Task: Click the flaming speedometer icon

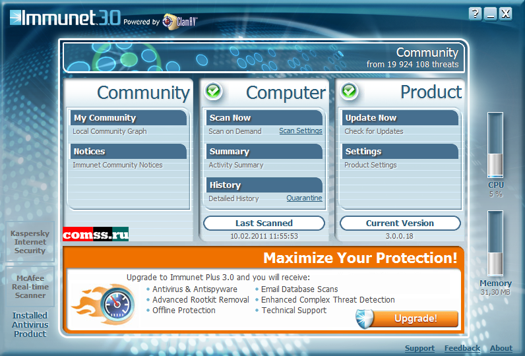Action: point(104,304)
